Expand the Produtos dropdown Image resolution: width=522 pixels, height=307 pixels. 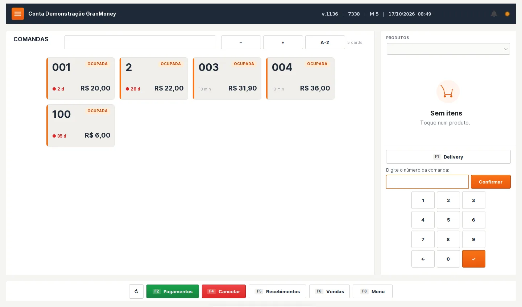[448, 49]
